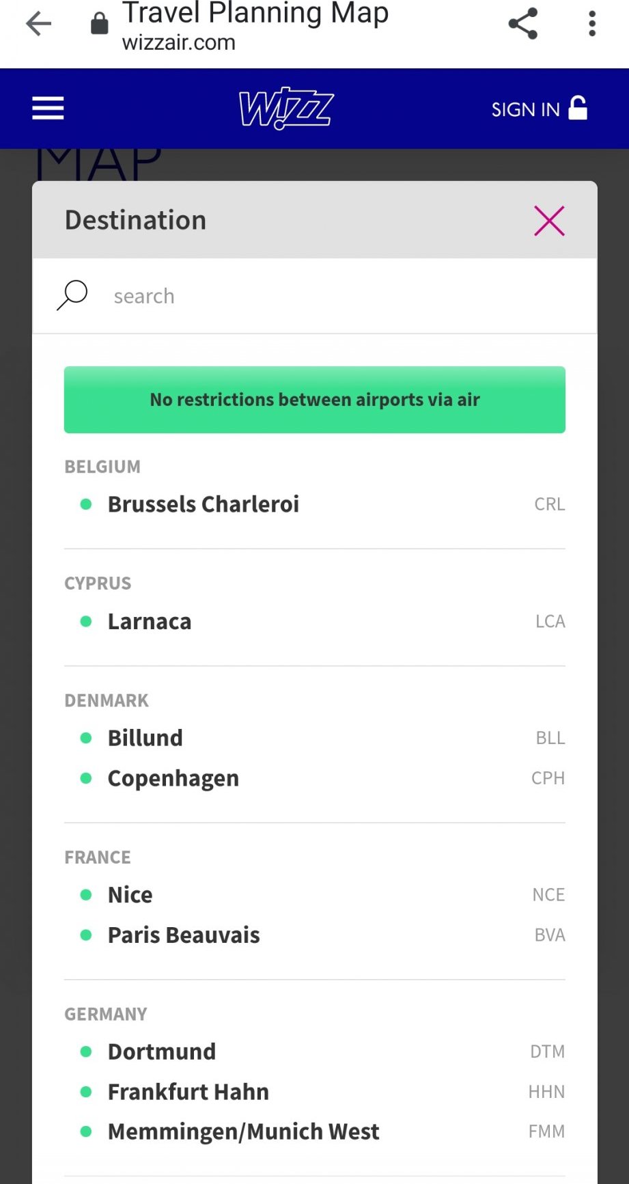Select Nice as the destination

pos(130,895)
